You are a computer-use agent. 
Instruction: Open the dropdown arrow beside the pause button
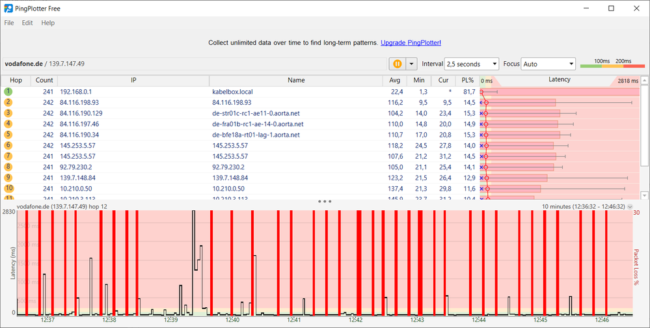point(411,64)
